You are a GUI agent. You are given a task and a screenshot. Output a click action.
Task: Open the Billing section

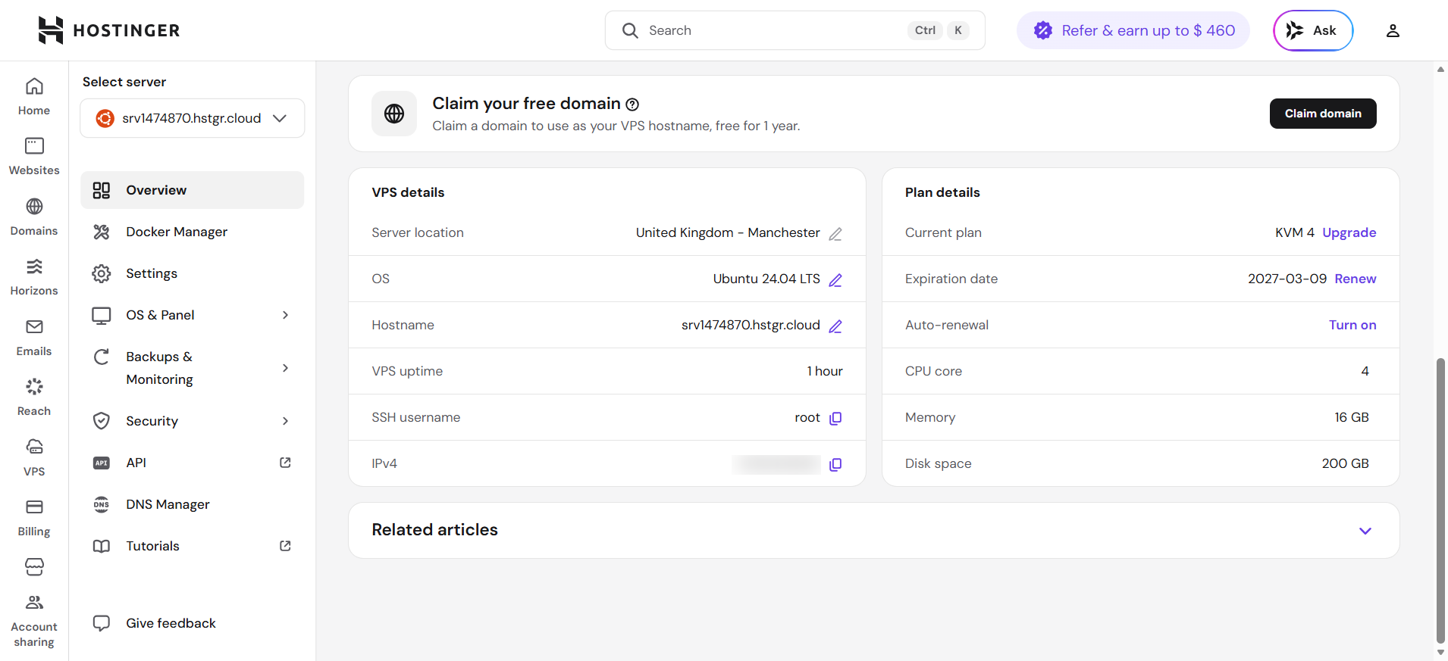(x=34, y=518)
